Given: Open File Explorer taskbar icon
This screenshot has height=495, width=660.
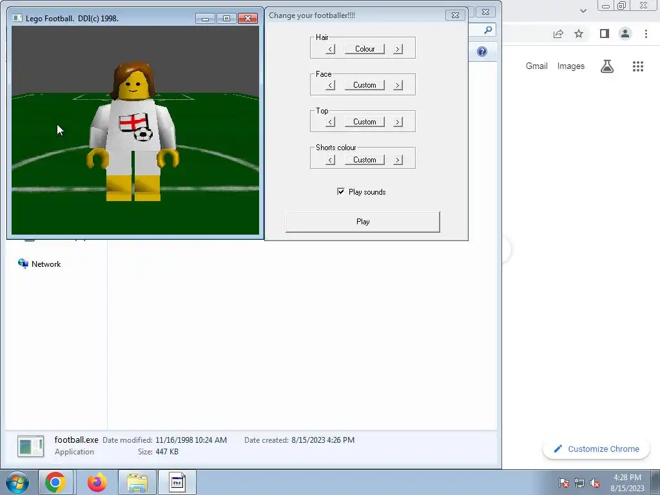Looking at the screenshot, I should pos(137,482).
